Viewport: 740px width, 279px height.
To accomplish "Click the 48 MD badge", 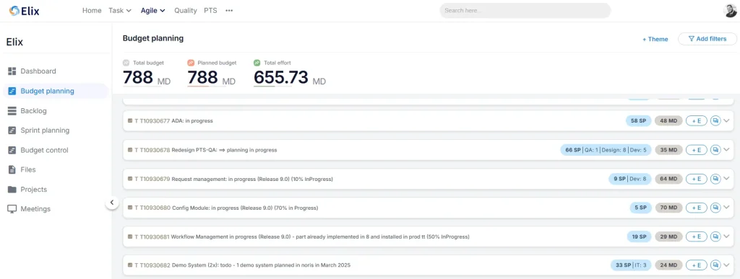I will pyautogui.click(x=668, y=121).
